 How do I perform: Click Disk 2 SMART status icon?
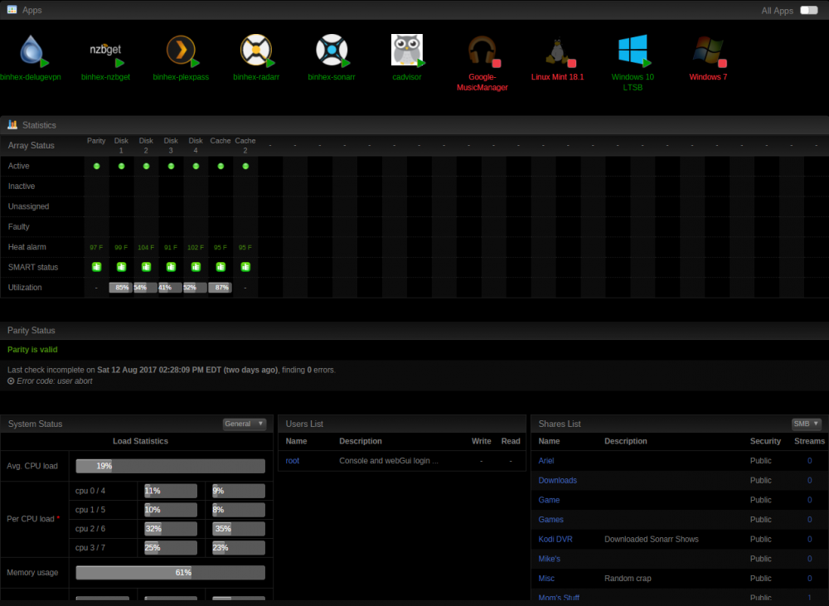146,267
